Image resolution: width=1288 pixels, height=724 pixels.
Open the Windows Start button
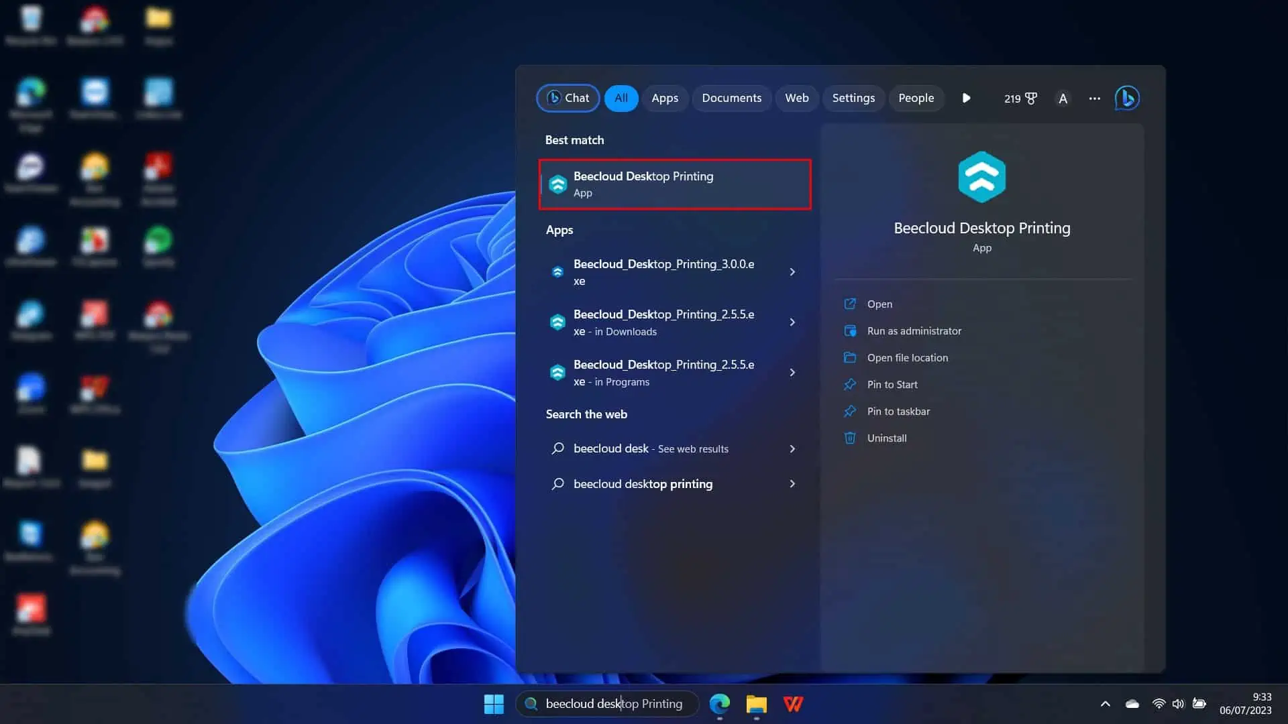pyautogui.click(x=494, y=704)
